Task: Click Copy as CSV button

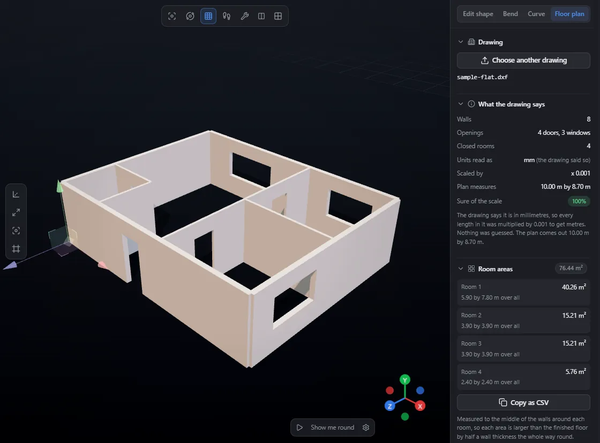Action: pyautogui.click(x=523, y=402)
